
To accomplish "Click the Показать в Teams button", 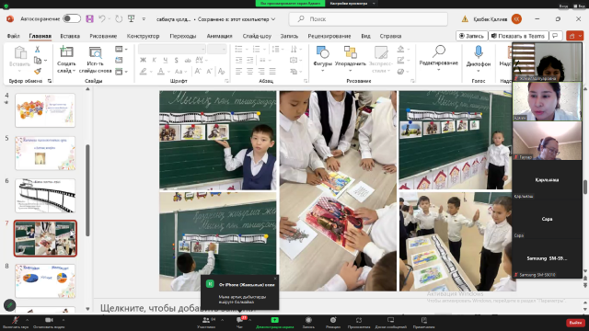I will pos(518,36).
